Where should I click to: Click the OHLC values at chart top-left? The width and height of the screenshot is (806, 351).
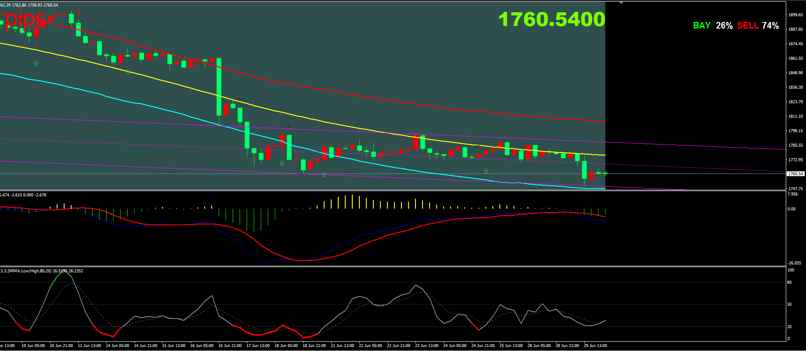click(29, 5)
